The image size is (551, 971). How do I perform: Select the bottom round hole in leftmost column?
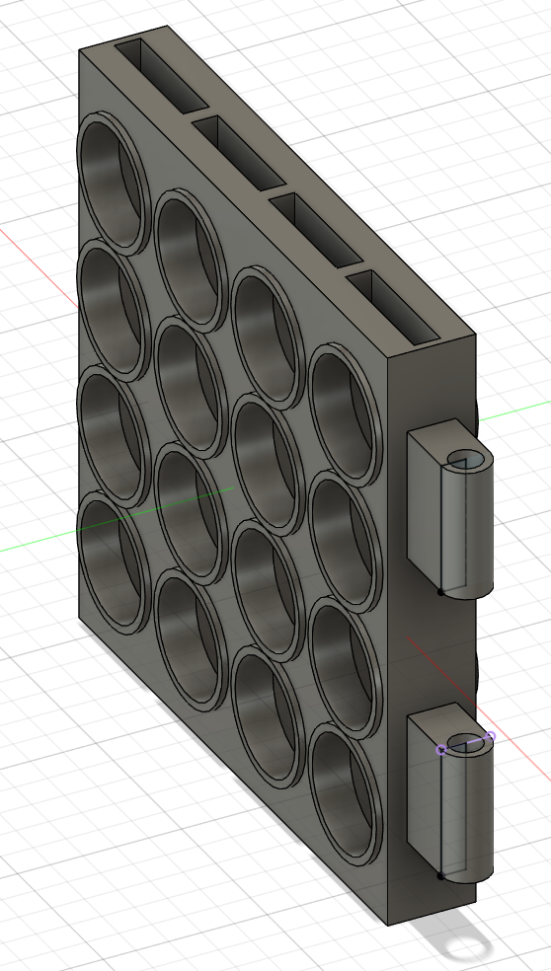(114, 562)
